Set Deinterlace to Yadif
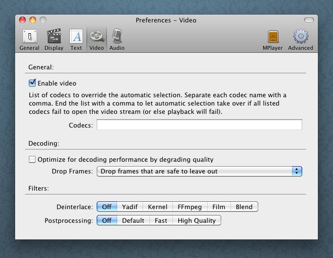333x258 pixels. tap(130, 207)
